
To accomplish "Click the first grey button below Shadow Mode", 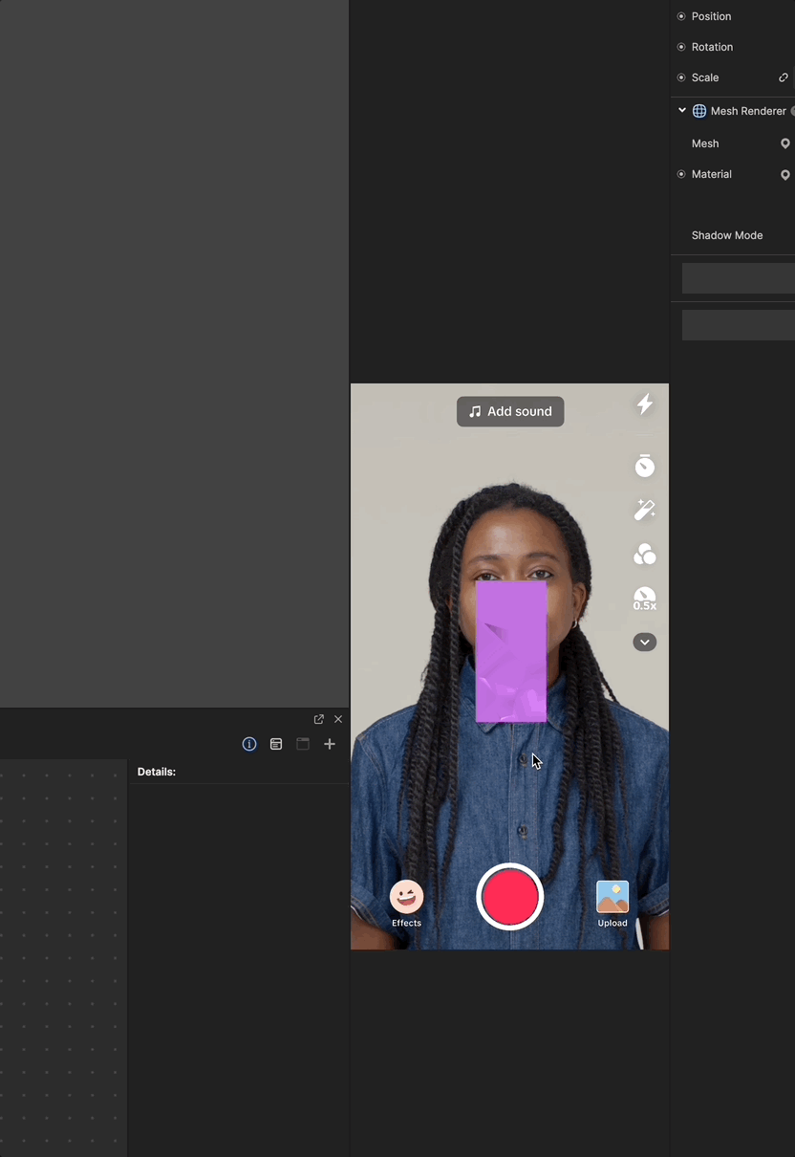I will pos(739,278).
